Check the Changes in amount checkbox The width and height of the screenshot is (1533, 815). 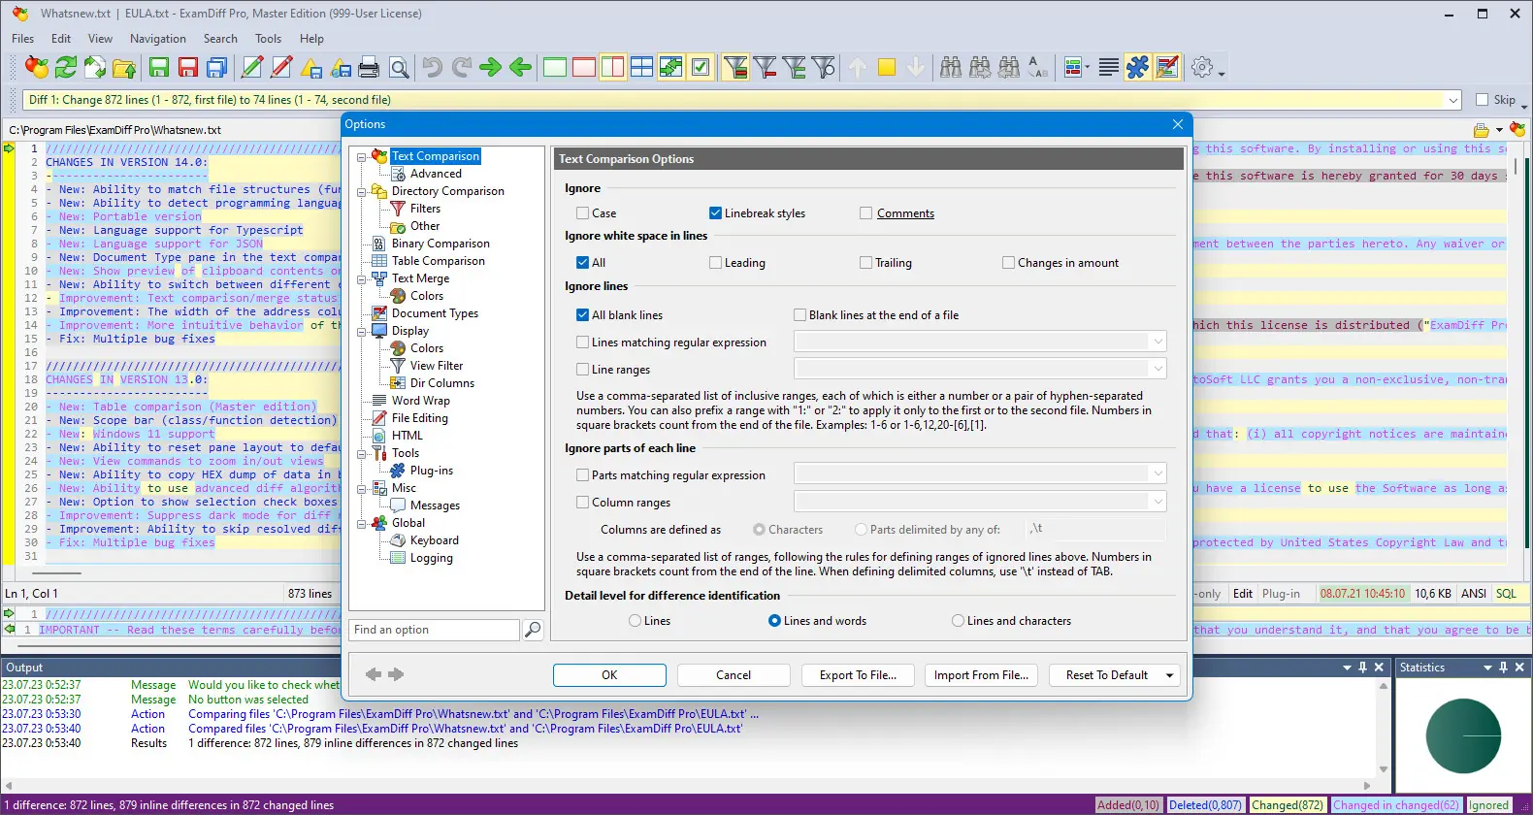pos(1008,263)
